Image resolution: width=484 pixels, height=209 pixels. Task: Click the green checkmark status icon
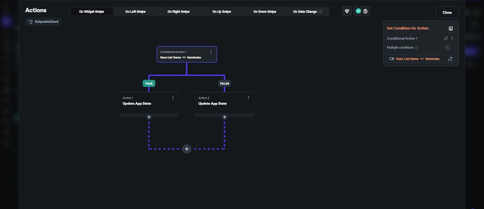358,11
